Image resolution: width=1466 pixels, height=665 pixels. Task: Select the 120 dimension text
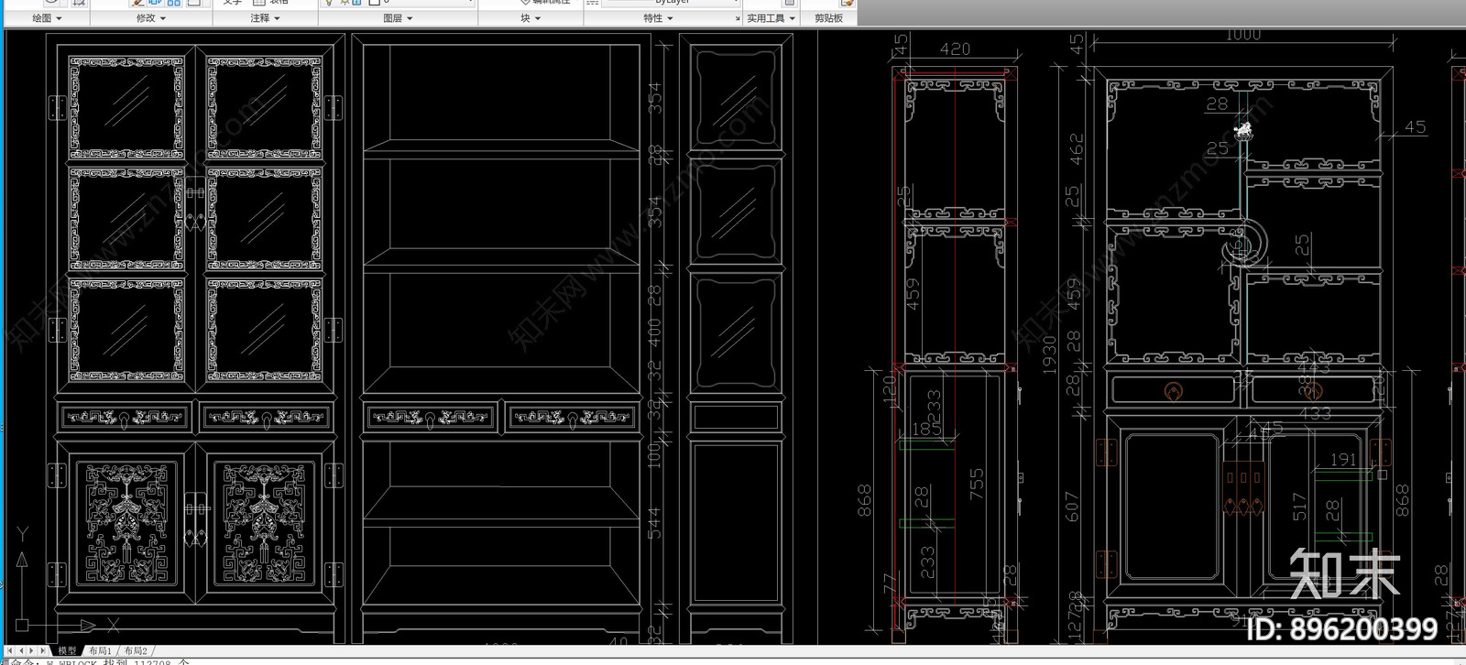pyautogui.click(x=889, y=389)
